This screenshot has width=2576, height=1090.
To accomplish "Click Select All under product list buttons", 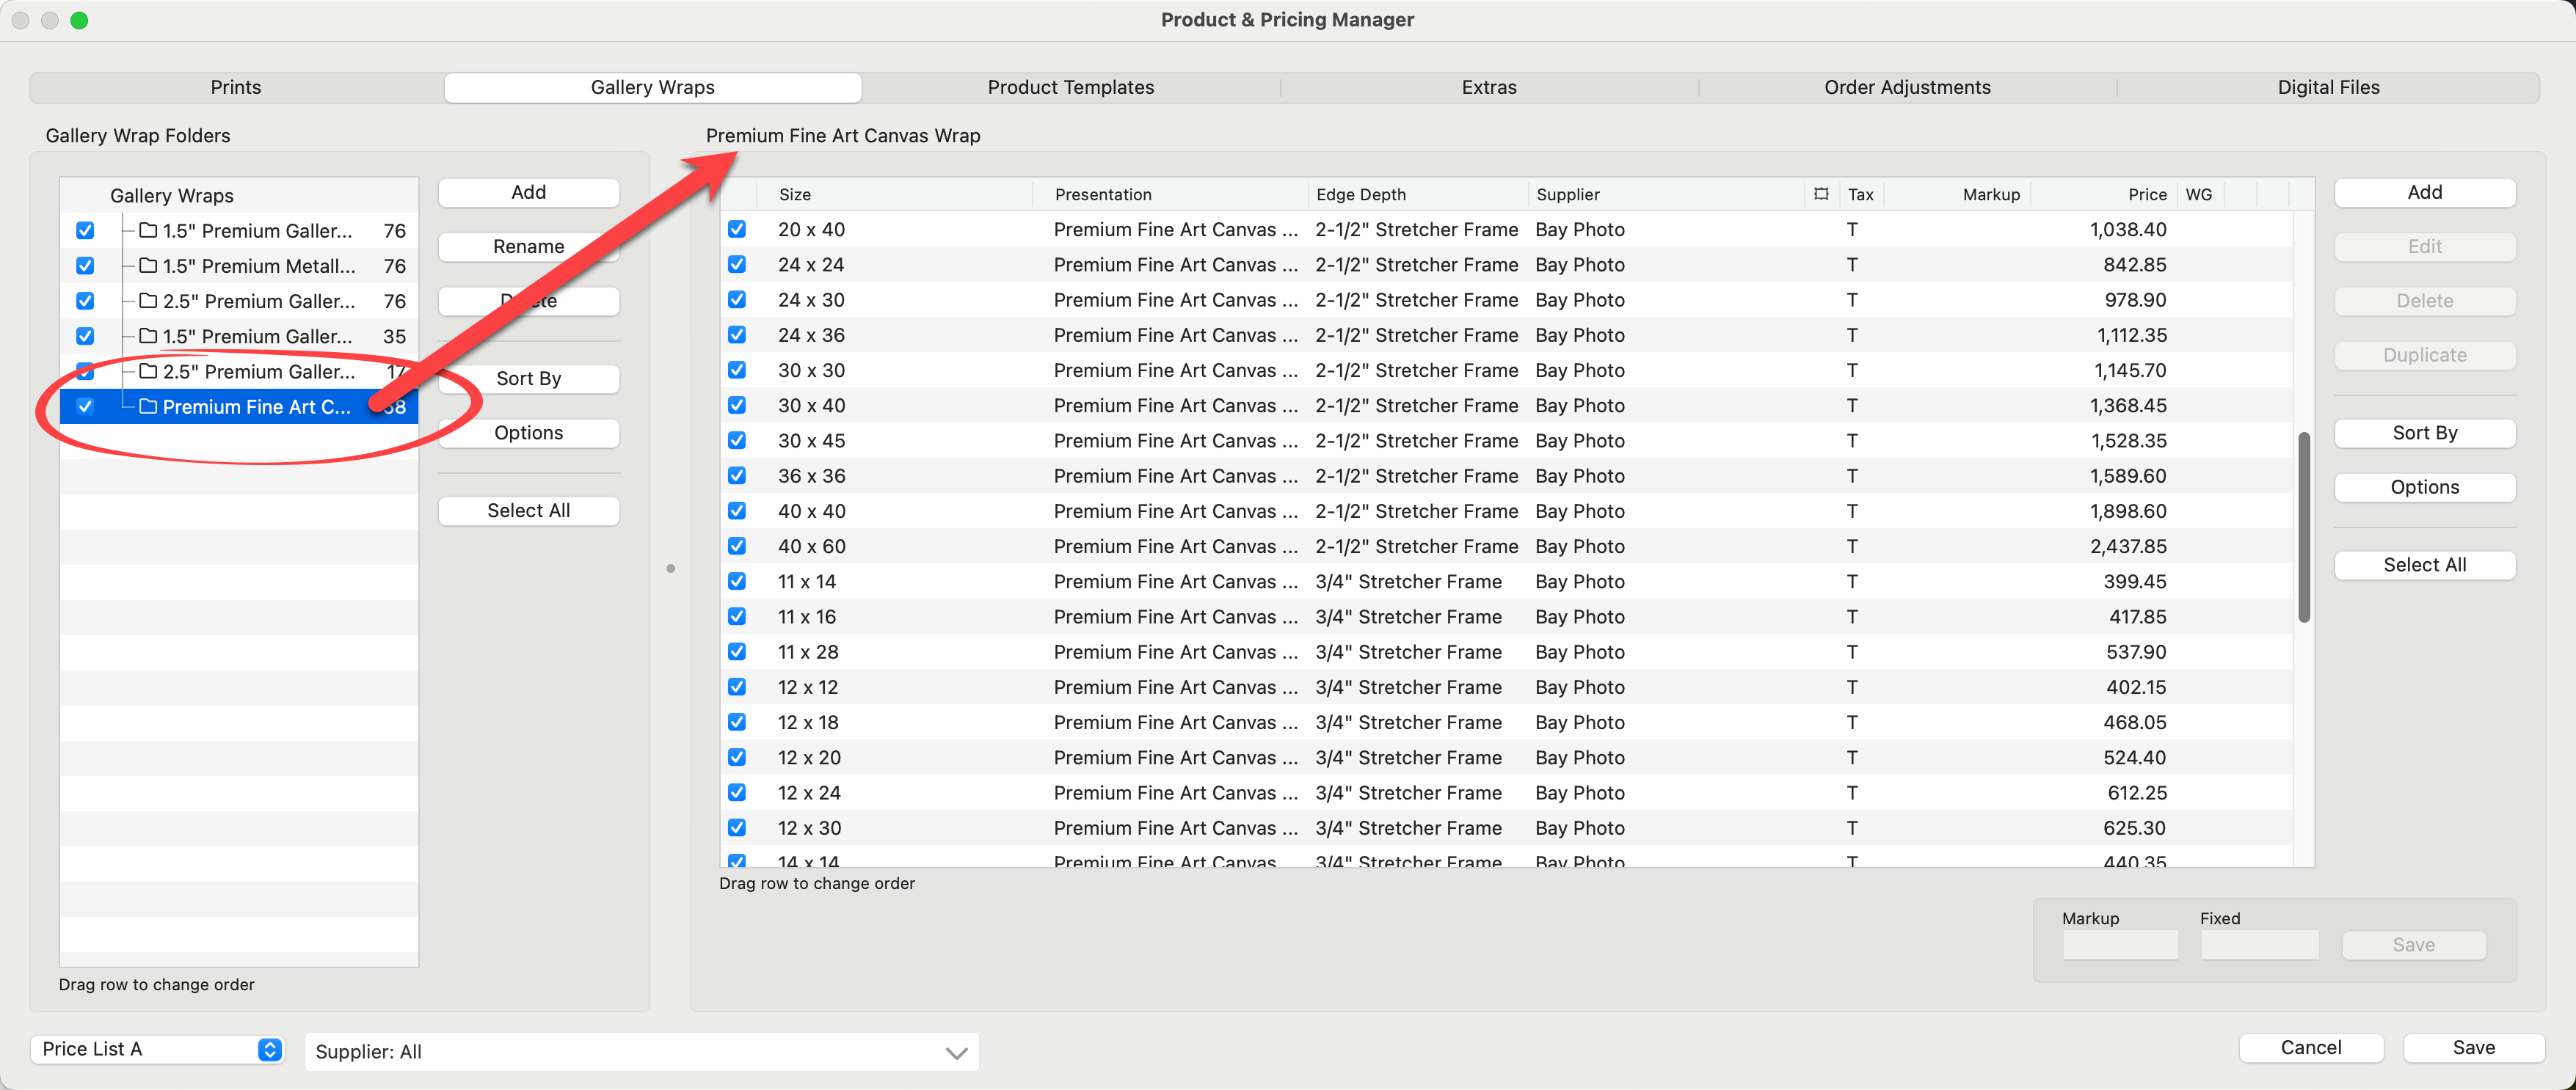I will (x=2424, y=566).
